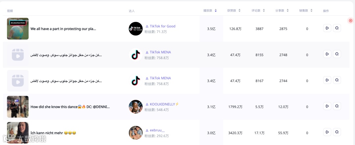Sort table by 评论数 column
The image size is (355, 145).
[x=264, y=10]
